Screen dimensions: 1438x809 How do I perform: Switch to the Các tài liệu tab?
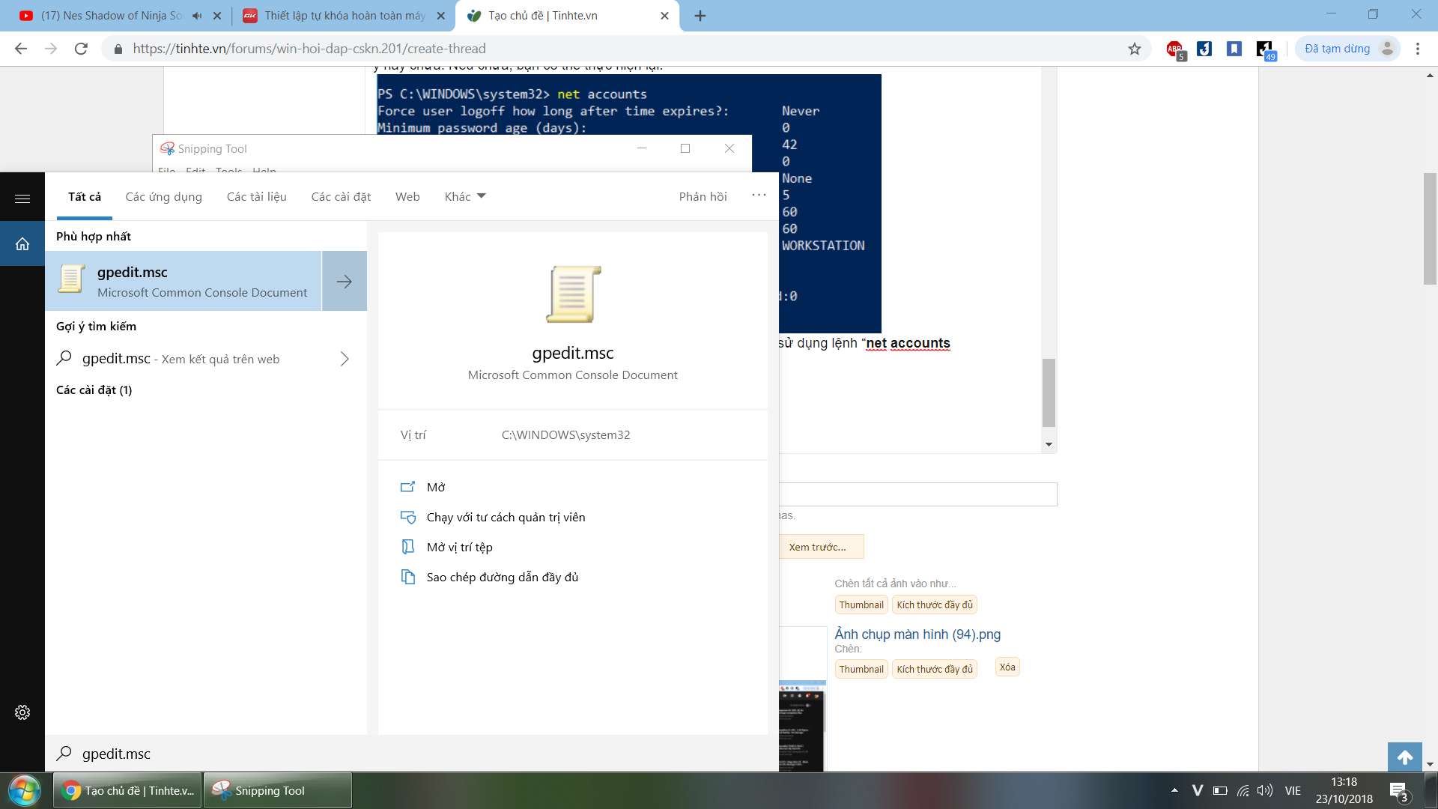tap(257, 196)
